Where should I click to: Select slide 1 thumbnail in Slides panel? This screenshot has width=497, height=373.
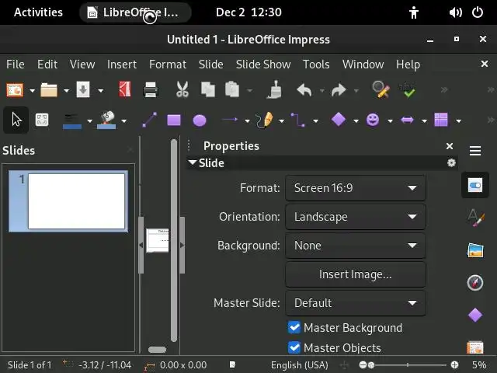(68, 201)
